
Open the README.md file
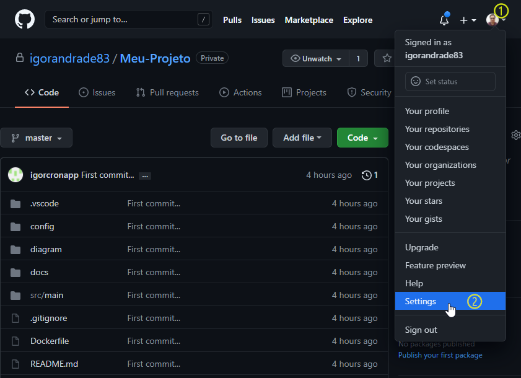click(54, 364)
